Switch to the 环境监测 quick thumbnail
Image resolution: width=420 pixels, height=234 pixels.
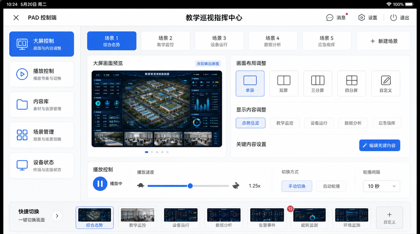coord(352,218)
